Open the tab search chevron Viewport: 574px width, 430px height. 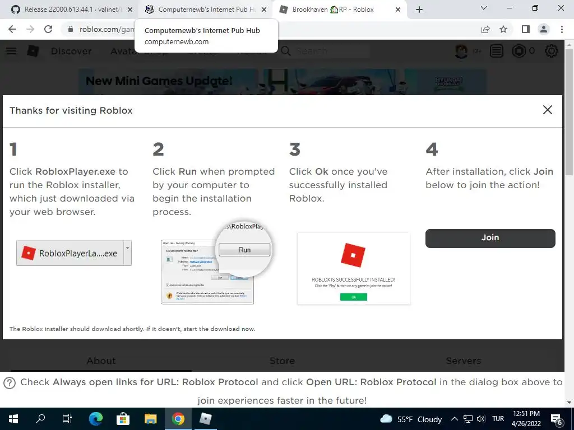[x=484, y=8]
